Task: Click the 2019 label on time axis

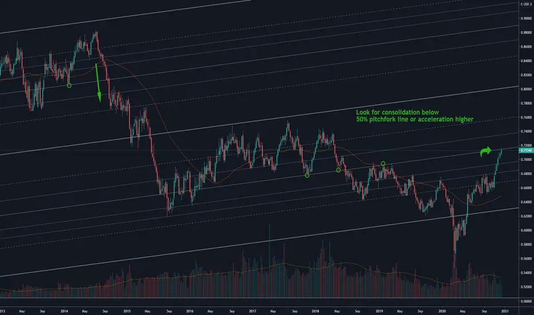Action: click(x=379, y=311)
